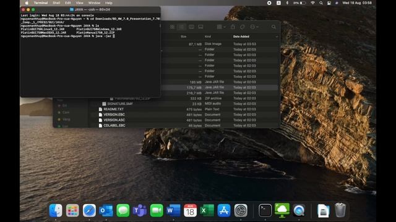Open the green cloud monitor app in Dock
This screenshot has height=222, width=396.
[282, 210]
